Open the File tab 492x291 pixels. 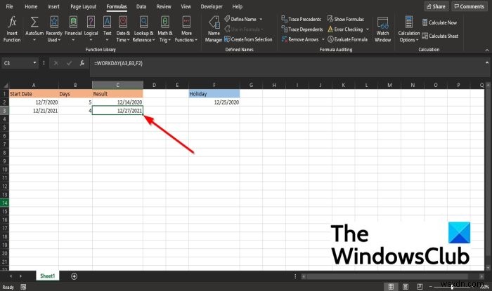[x=9, y=6]
